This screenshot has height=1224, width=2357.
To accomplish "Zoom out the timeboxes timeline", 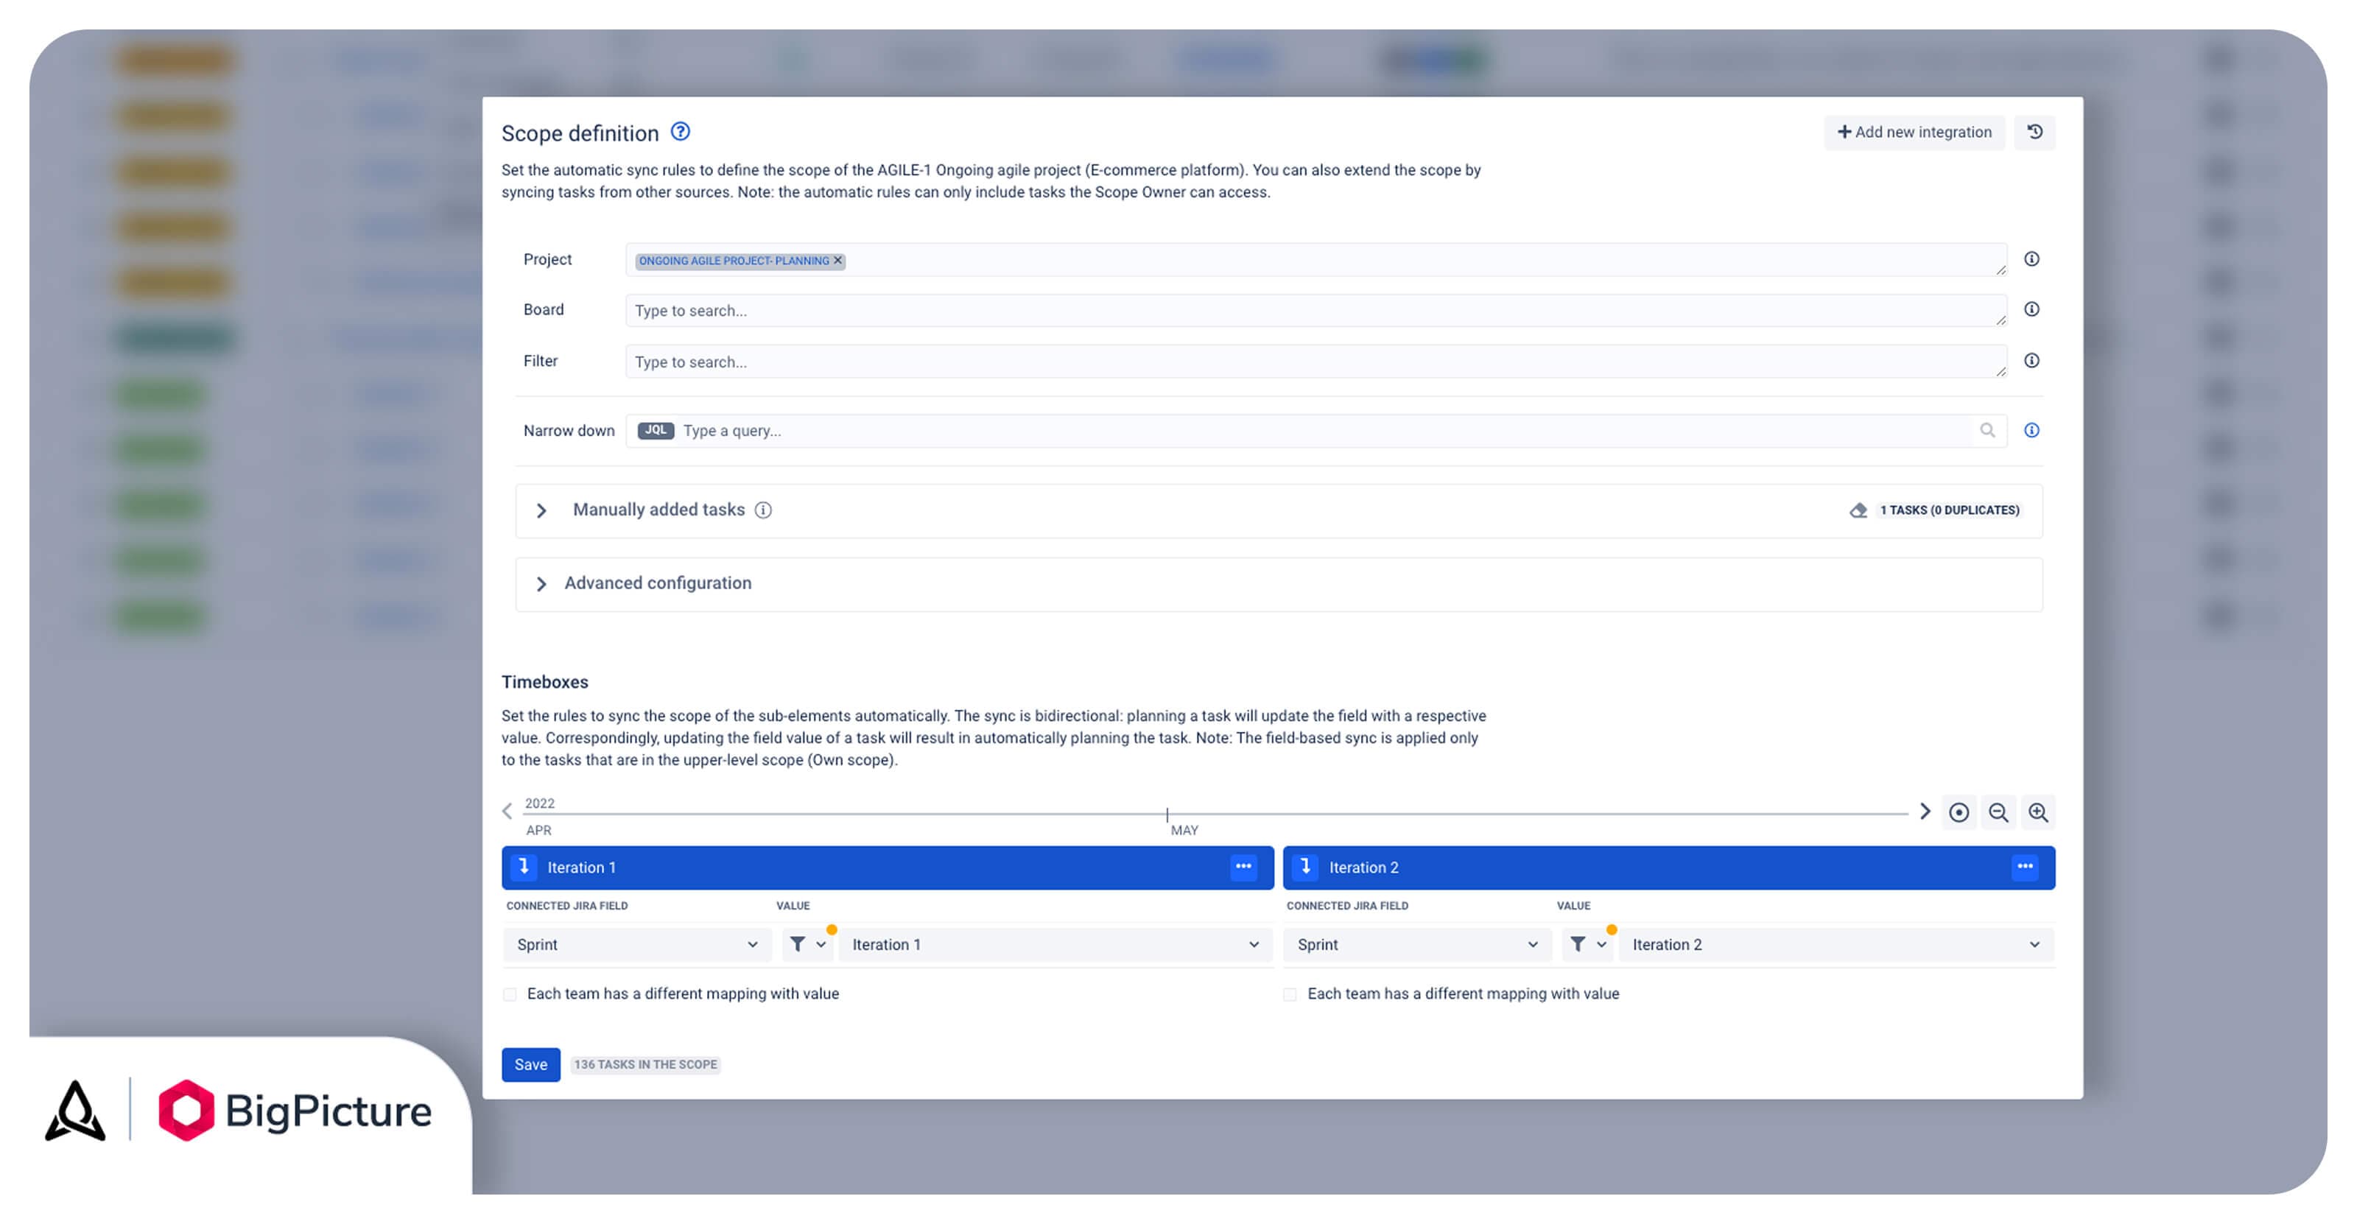I will coord(1998,813).
